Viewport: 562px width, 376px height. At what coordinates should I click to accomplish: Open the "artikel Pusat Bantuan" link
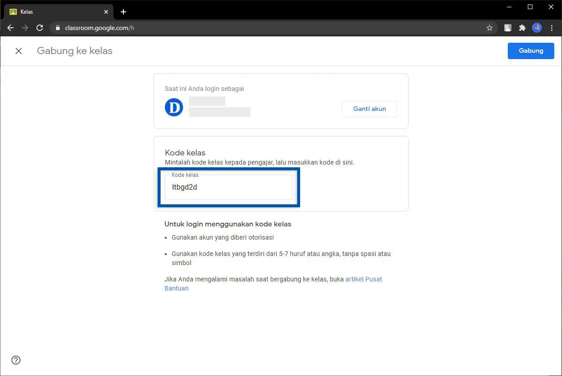click(x=363, y=279)
